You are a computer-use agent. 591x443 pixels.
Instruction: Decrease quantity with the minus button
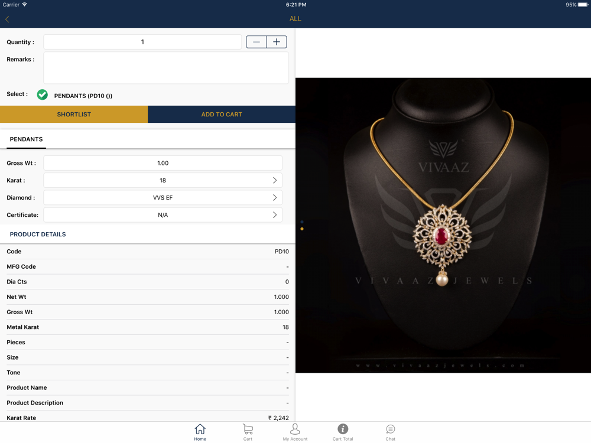(256, 42)
